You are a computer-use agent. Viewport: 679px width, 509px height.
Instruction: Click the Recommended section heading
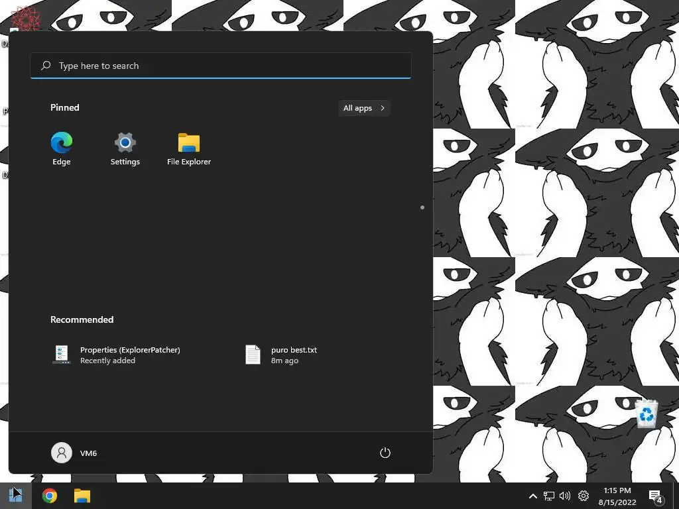82,319
